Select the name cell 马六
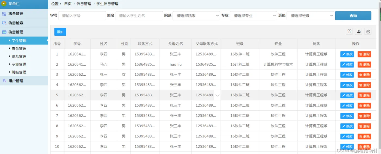Image resolution: width=381 pixels, height=154 pixels. point(104,64)
